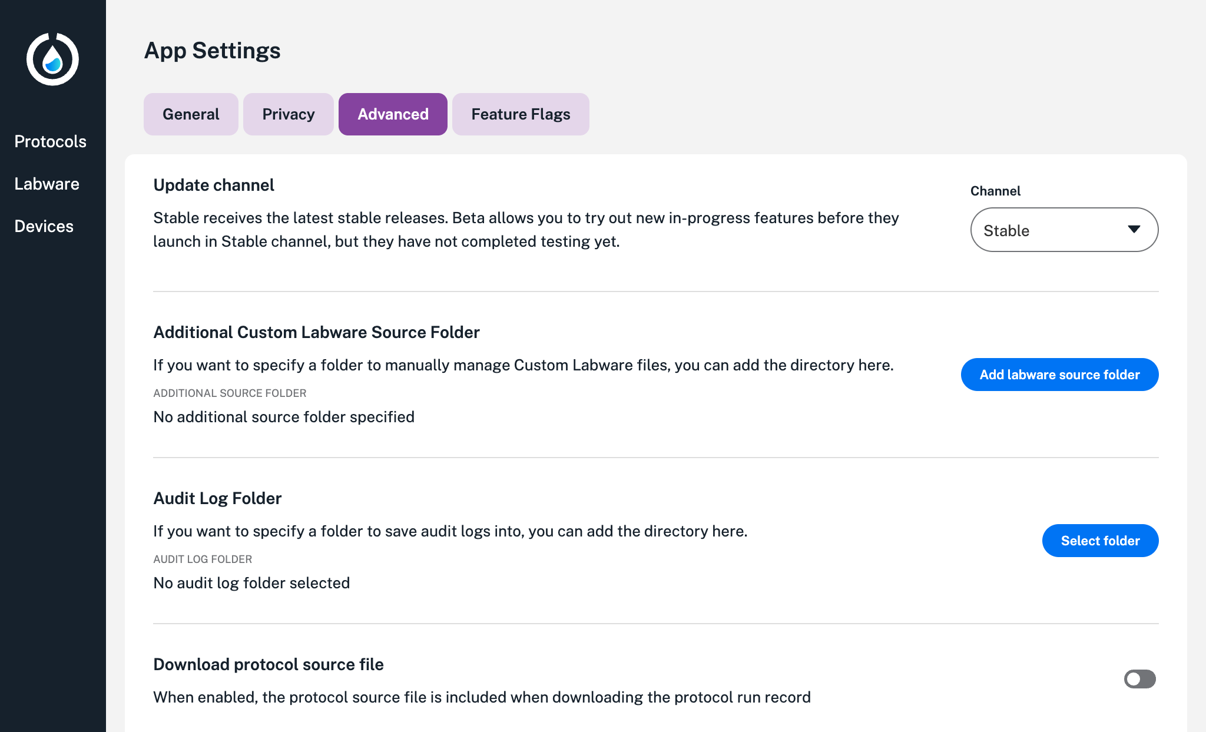Click the Update channel heading

(x=214, y=185)
